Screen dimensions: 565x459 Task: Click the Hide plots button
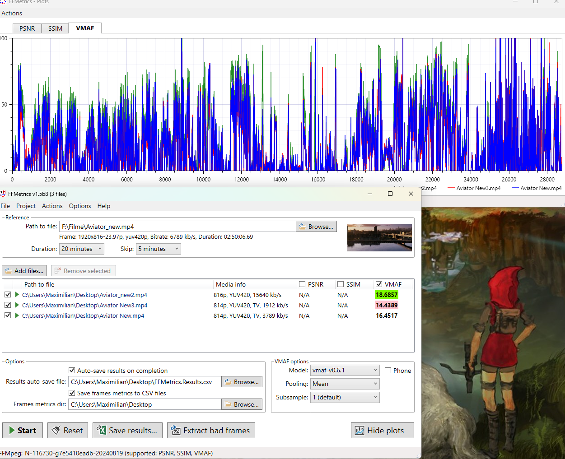[x=382, y=431]
